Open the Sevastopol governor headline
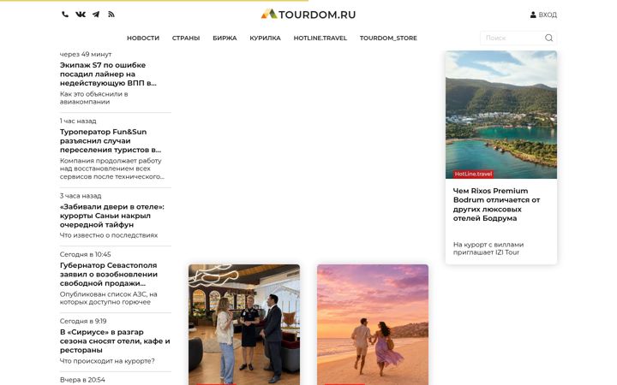This screenshot has height=385, width=617. coord(109,275)
